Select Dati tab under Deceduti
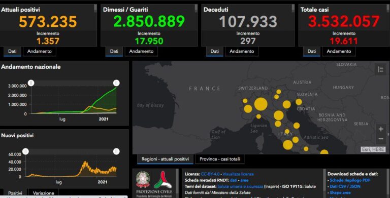The height and width of the screenshot is (198, 390). pyautogui.click(x=214, y=51)
